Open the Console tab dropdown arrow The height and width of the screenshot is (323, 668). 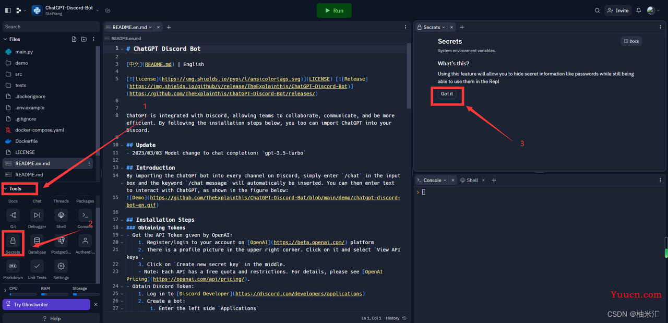pyautogui.click(x=445, y=180)
